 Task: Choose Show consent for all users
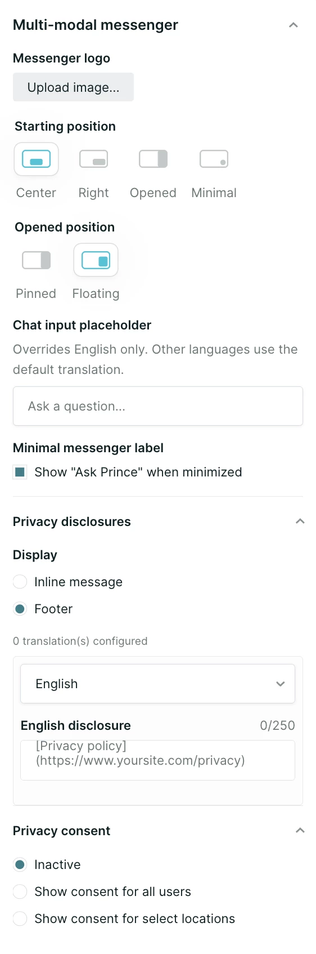click(20, 891)
